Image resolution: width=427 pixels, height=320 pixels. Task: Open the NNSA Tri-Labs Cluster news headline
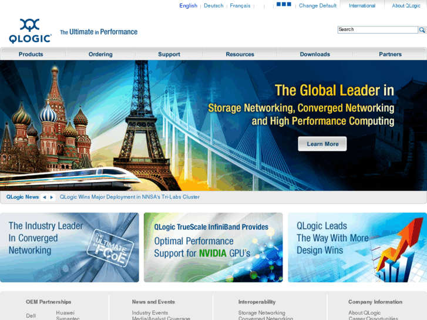click(130, 197)
